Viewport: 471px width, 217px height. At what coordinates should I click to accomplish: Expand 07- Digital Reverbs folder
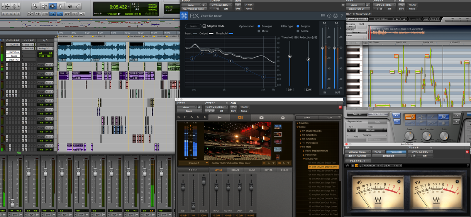click(301, 131)
